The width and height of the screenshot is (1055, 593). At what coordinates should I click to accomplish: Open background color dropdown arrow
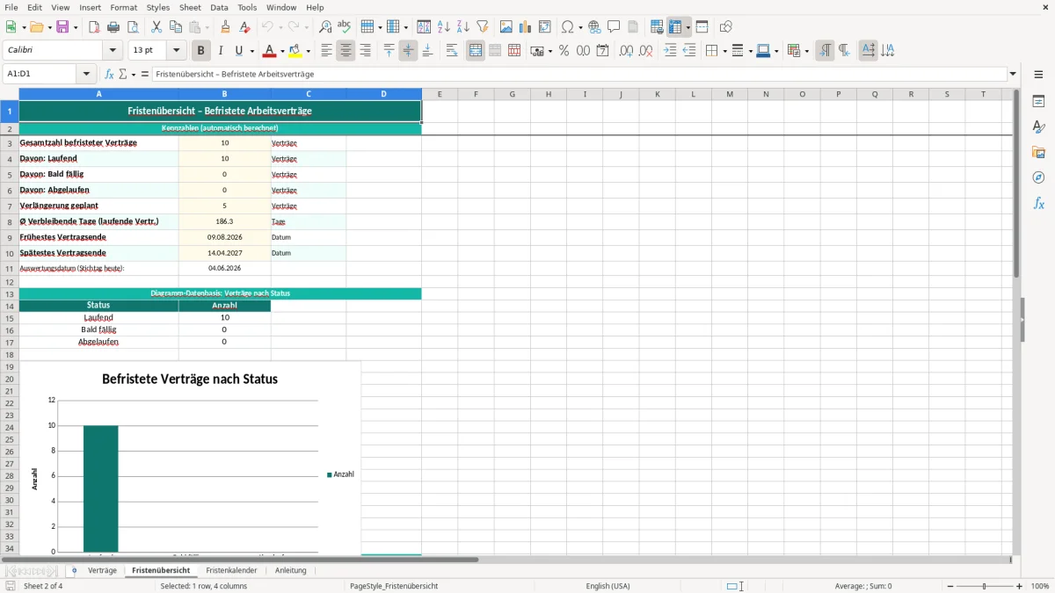coord(309,52)
